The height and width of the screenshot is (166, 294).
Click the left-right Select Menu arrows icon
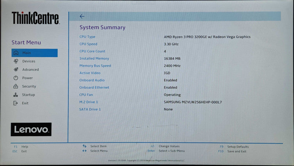85,151
